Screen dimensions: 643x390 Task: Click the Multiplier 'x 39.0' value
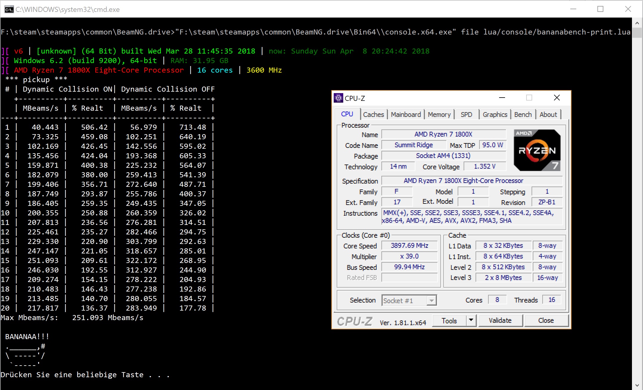coord(409,256)
